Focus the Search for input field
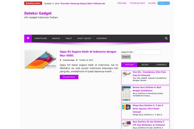 pyautogui.click(x=148, y=52)
